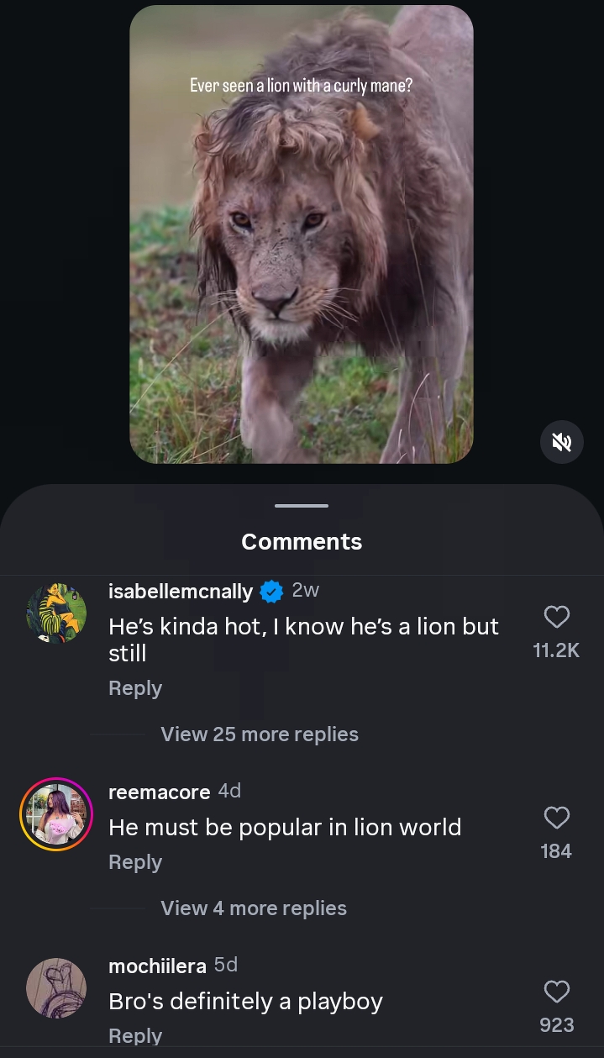Image resolution: width=604 pixels, height=1058 pixels.
Task: Expand View 25 more replies
Action: coord(260,734)
